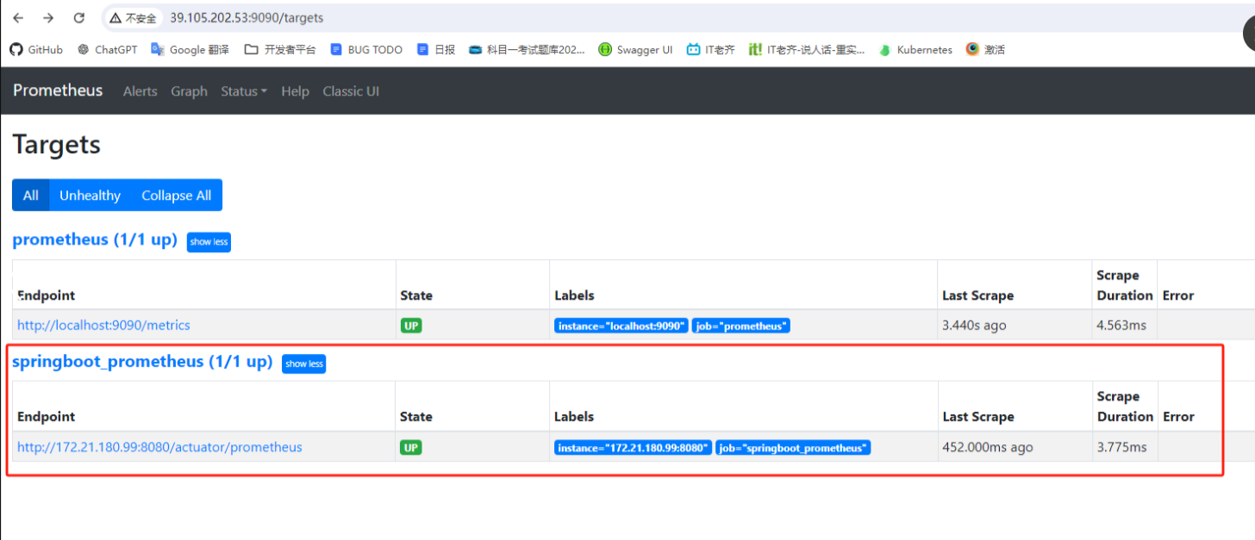1255x540 pixels.
Task: Show only Unhealthy targets
Action: 90,196
